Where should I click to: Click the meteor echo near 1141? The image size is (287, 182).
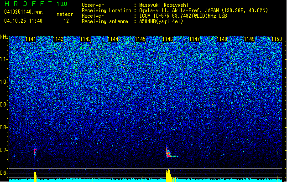[35, 152]
